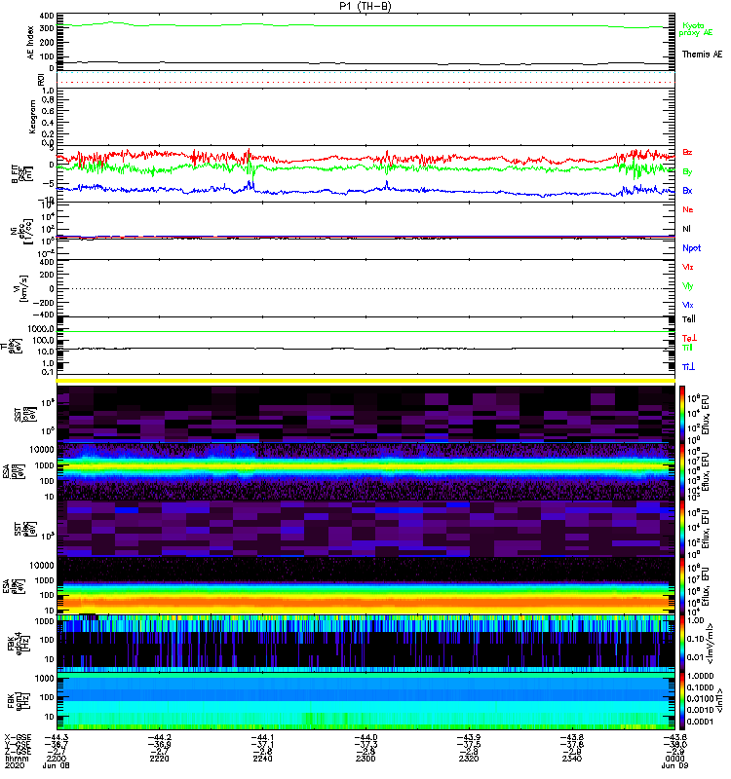Click the 2320 time tick label

[469, 759]
